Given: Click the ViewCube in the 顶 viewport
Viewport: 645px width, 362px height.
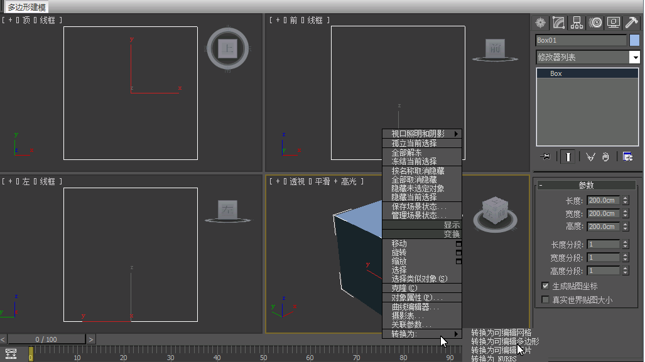Looking at the screenshot, I should tap(227, 48).
